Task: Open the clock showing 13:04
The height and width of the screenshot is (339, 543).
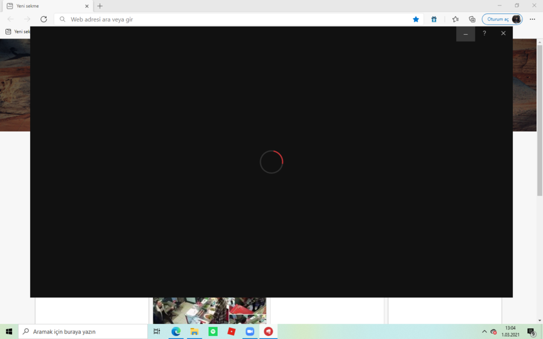Action: [510, 331]
